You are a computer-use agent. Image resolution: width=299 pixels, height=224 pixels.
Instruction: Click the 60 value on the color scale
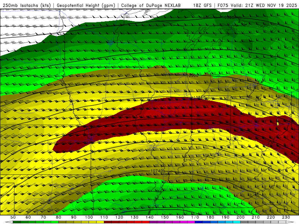point(28,217)
